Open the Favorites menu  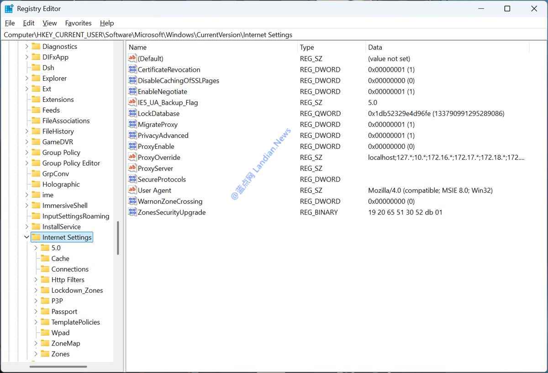point(78,23)
